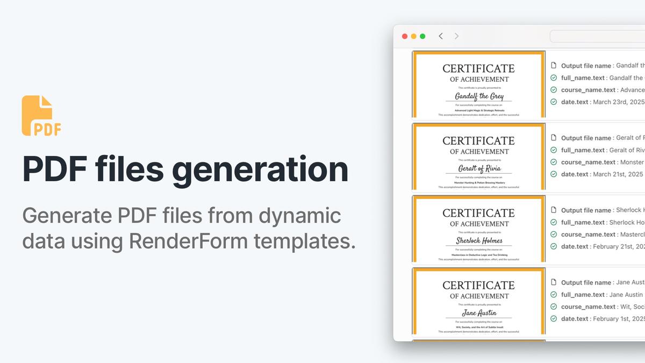
Task: Click the checkmark beside Gandalf's full_name.text field
Action: tap(553, 77)
